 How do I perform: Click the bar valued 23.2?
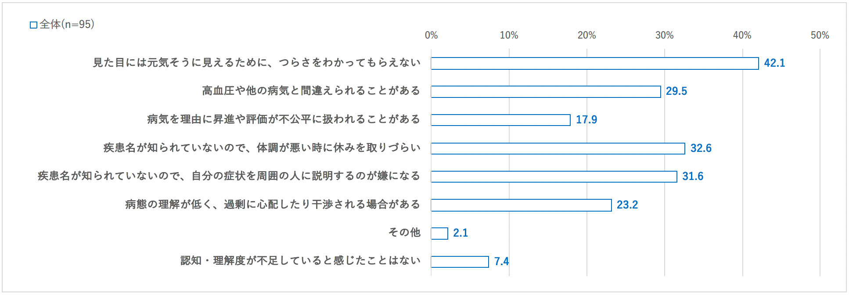click(x=521, y=205)
